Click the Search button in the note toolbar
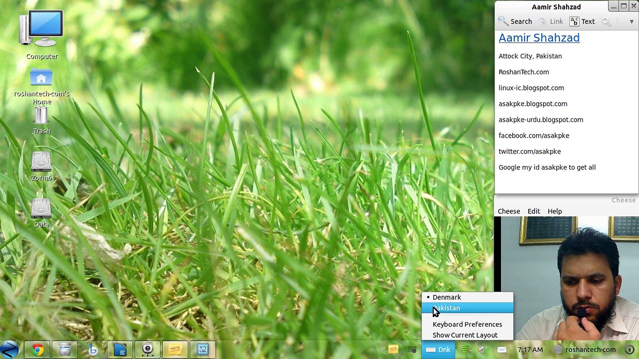The image size is (639, 359). (x=515, y=21)
